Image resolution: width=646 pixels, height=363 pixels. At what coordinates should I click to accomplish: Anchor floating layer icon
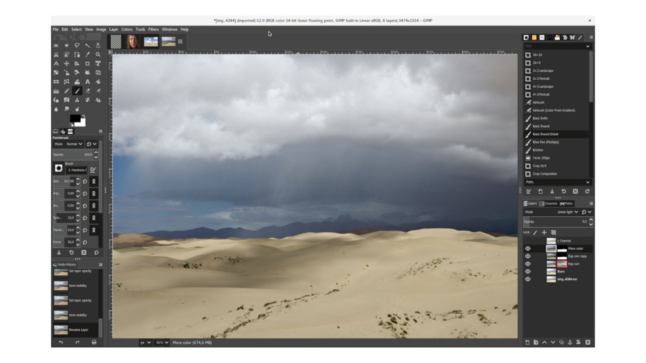tap(570, 342)
